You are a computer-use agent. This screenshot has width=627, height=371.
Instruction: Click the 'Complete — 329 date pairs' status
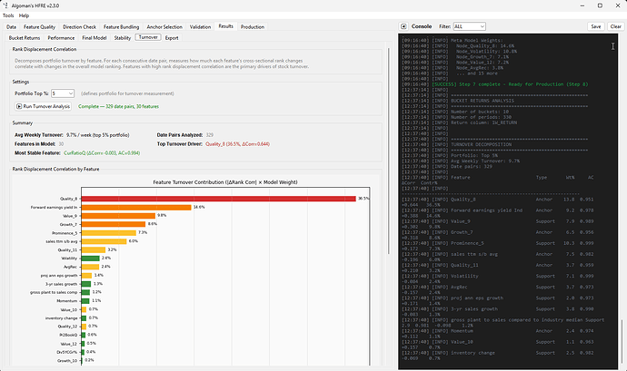tap(118, 107)
